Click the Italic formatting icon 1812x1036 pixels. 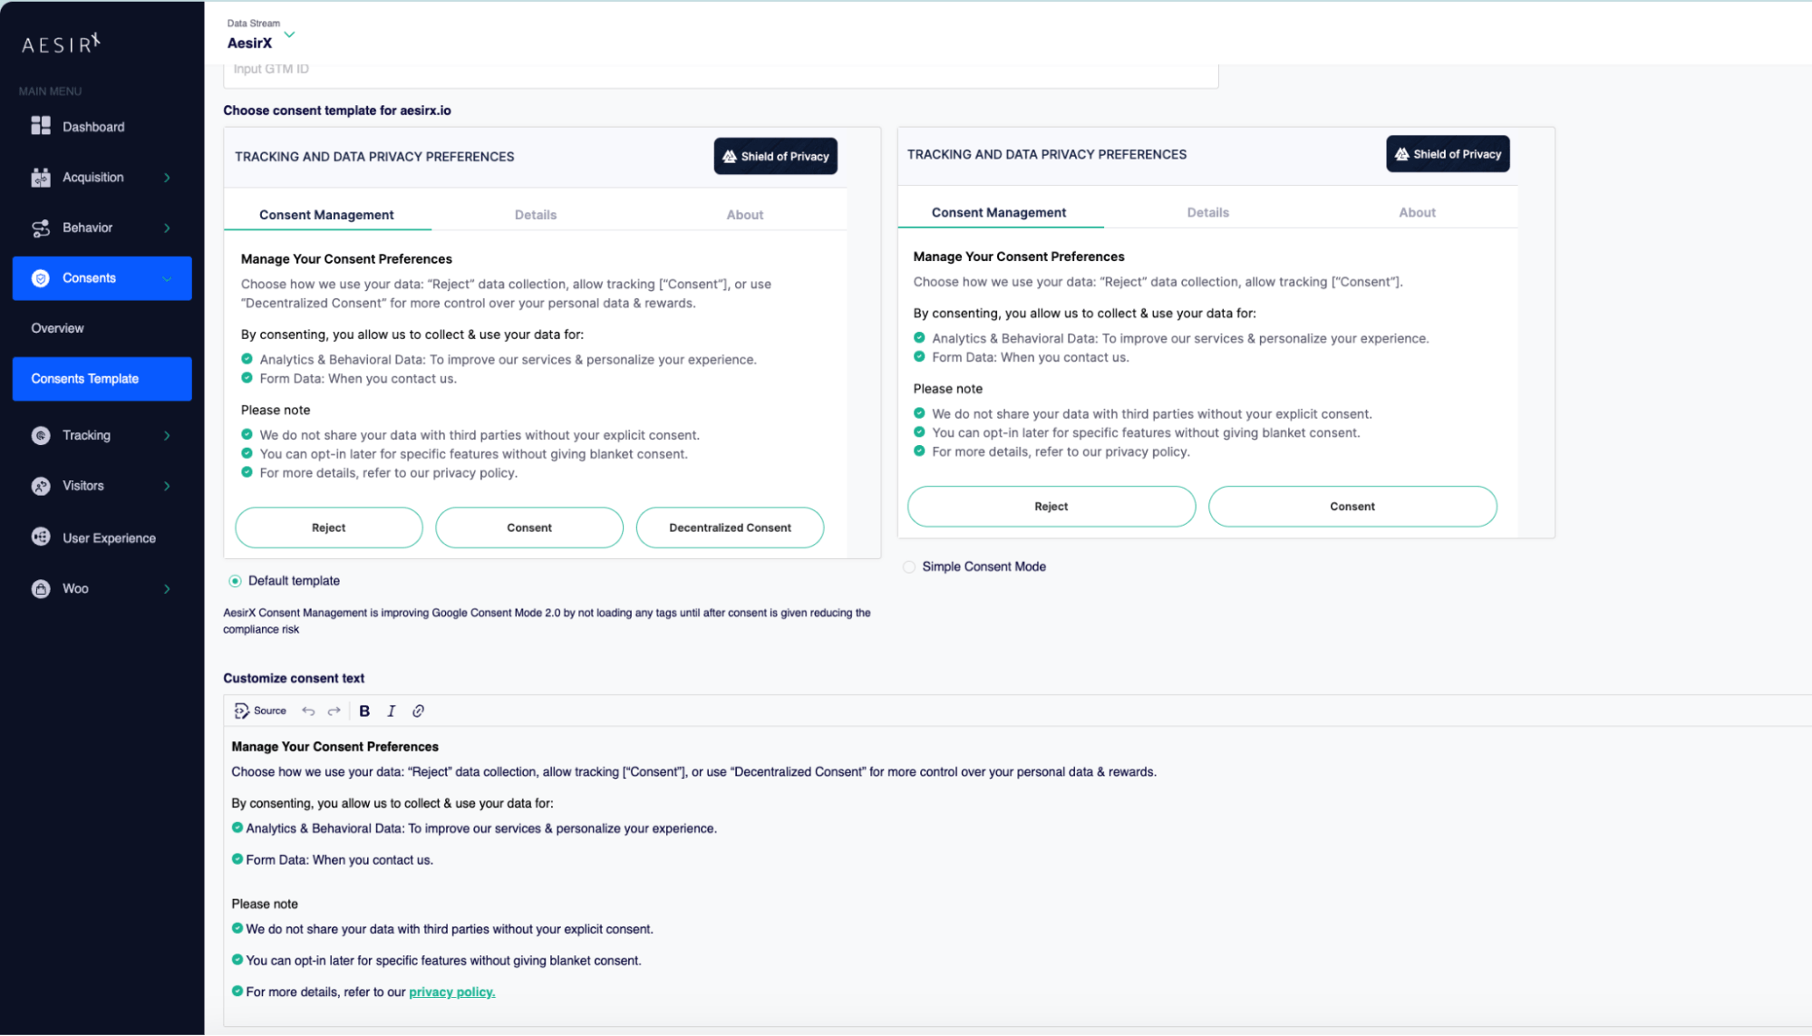(x=391, y=712)
